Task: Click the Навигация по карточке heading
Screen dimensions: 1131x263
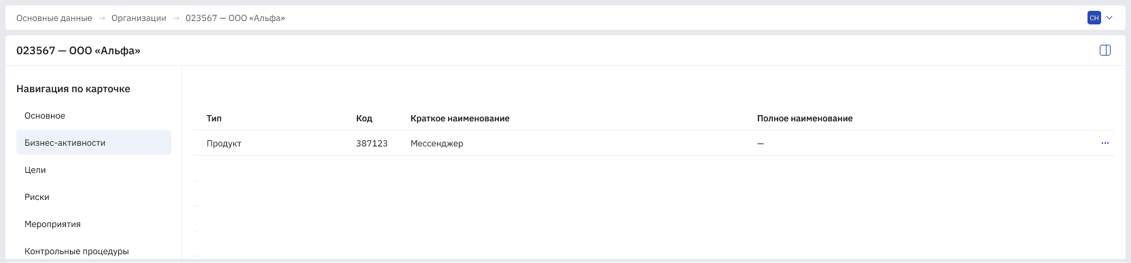Action: 73,89
